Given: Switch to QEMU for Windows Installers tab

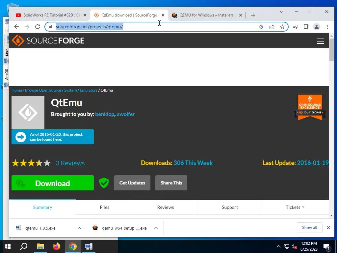Looking at the screenshot, I should (x=207, y=15).
